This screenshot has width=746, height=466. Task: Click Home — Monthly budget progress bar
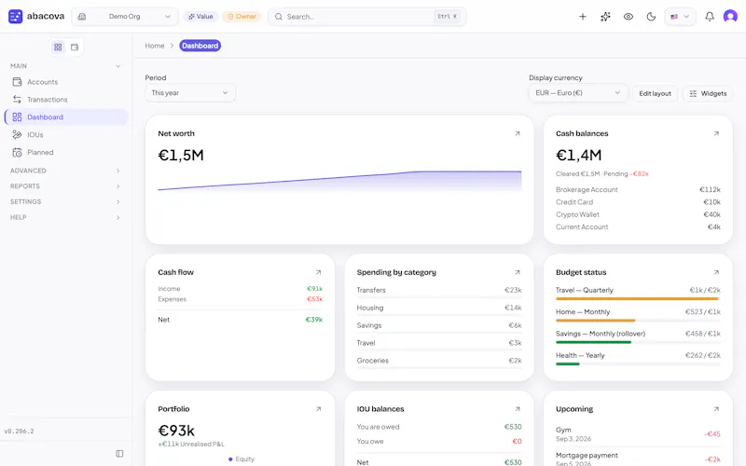[x=638, y=321]
